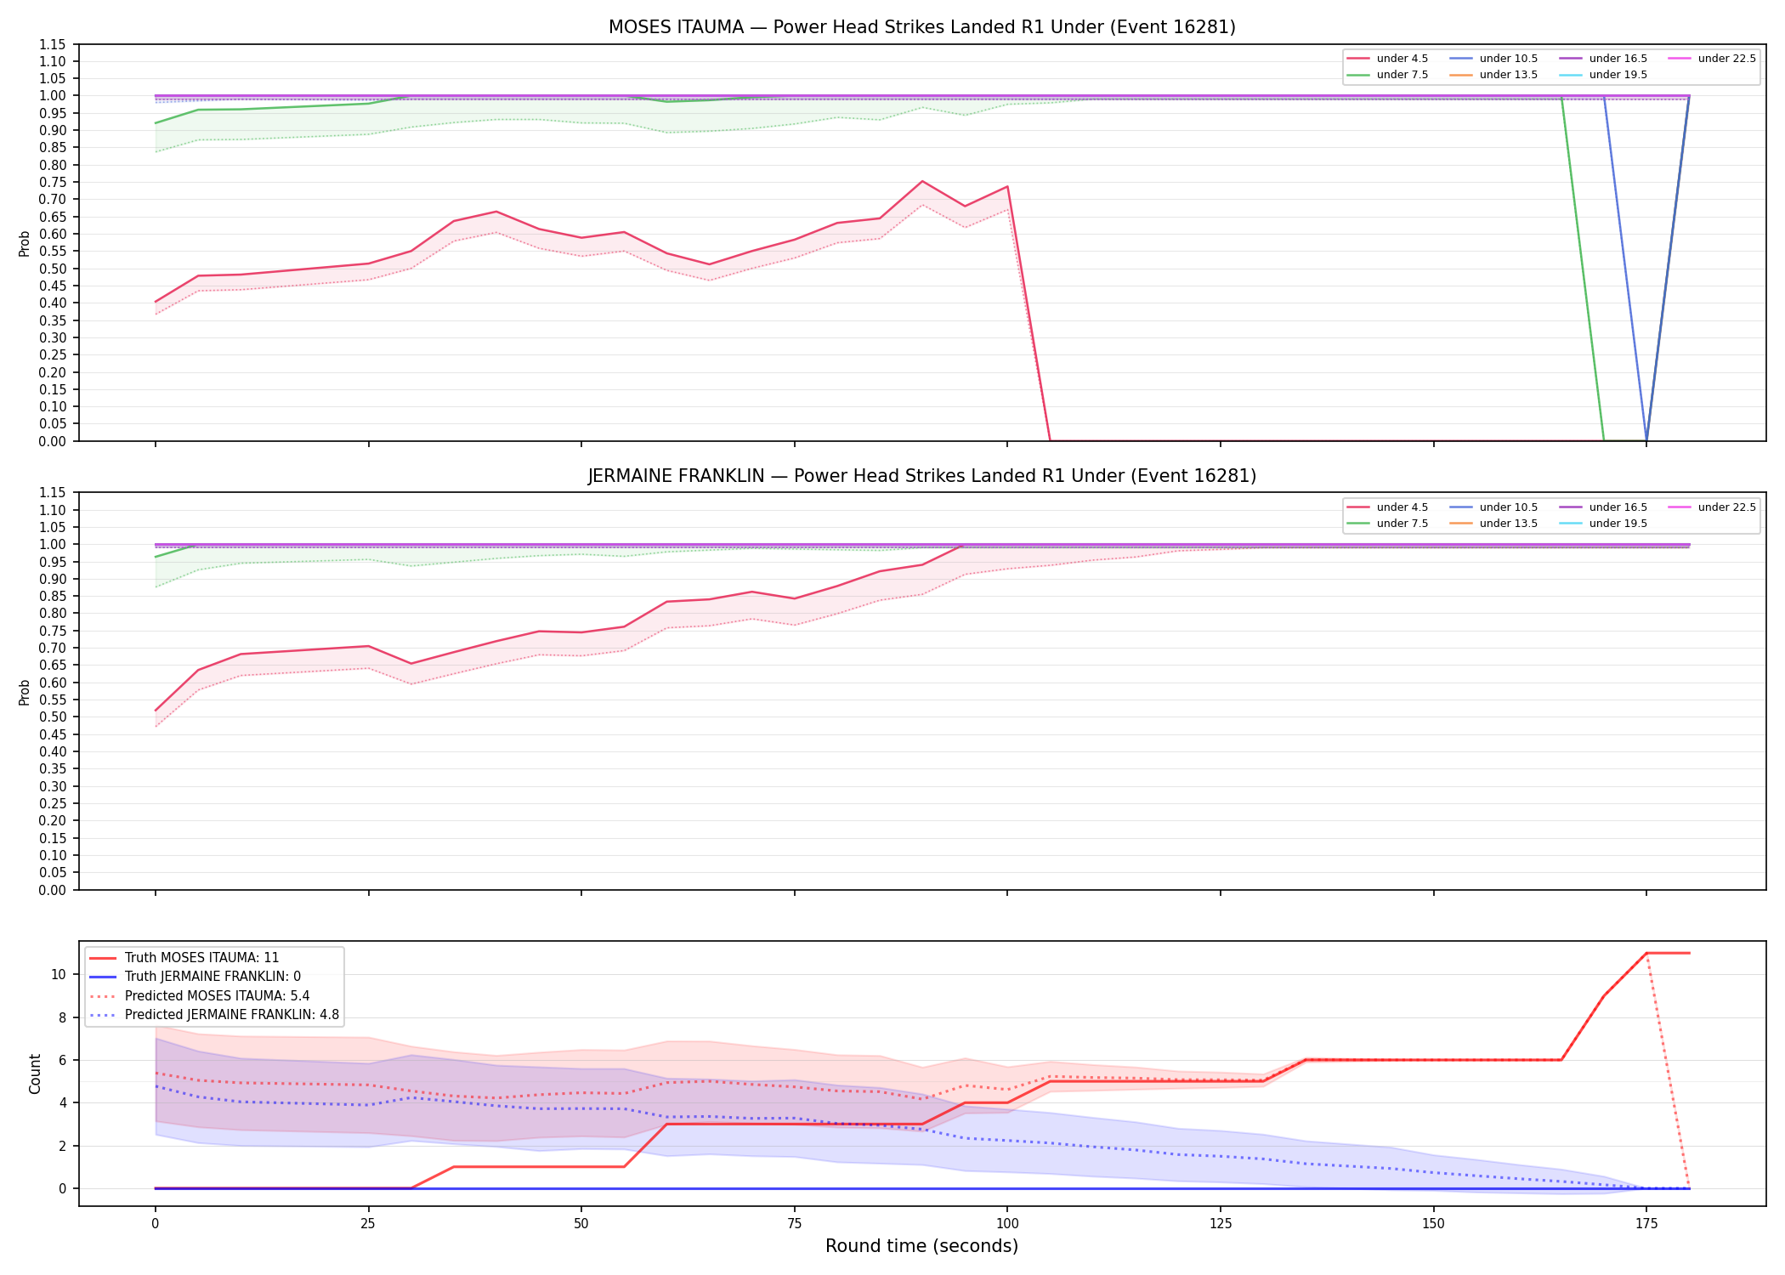The image size is (1785, 1275).
Task: Click the "0.50" tick on the JERMAINE FRANKLIN chart
Action: [x=53, y=717]
